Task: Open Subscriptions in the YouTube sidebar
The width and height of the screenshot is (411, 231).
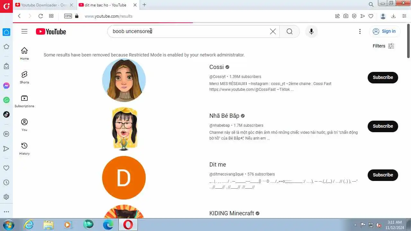Action: 24,101
